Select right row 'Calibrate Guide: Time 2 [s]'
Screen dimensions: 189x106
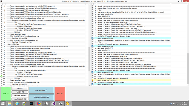click(x=134, y=8)
